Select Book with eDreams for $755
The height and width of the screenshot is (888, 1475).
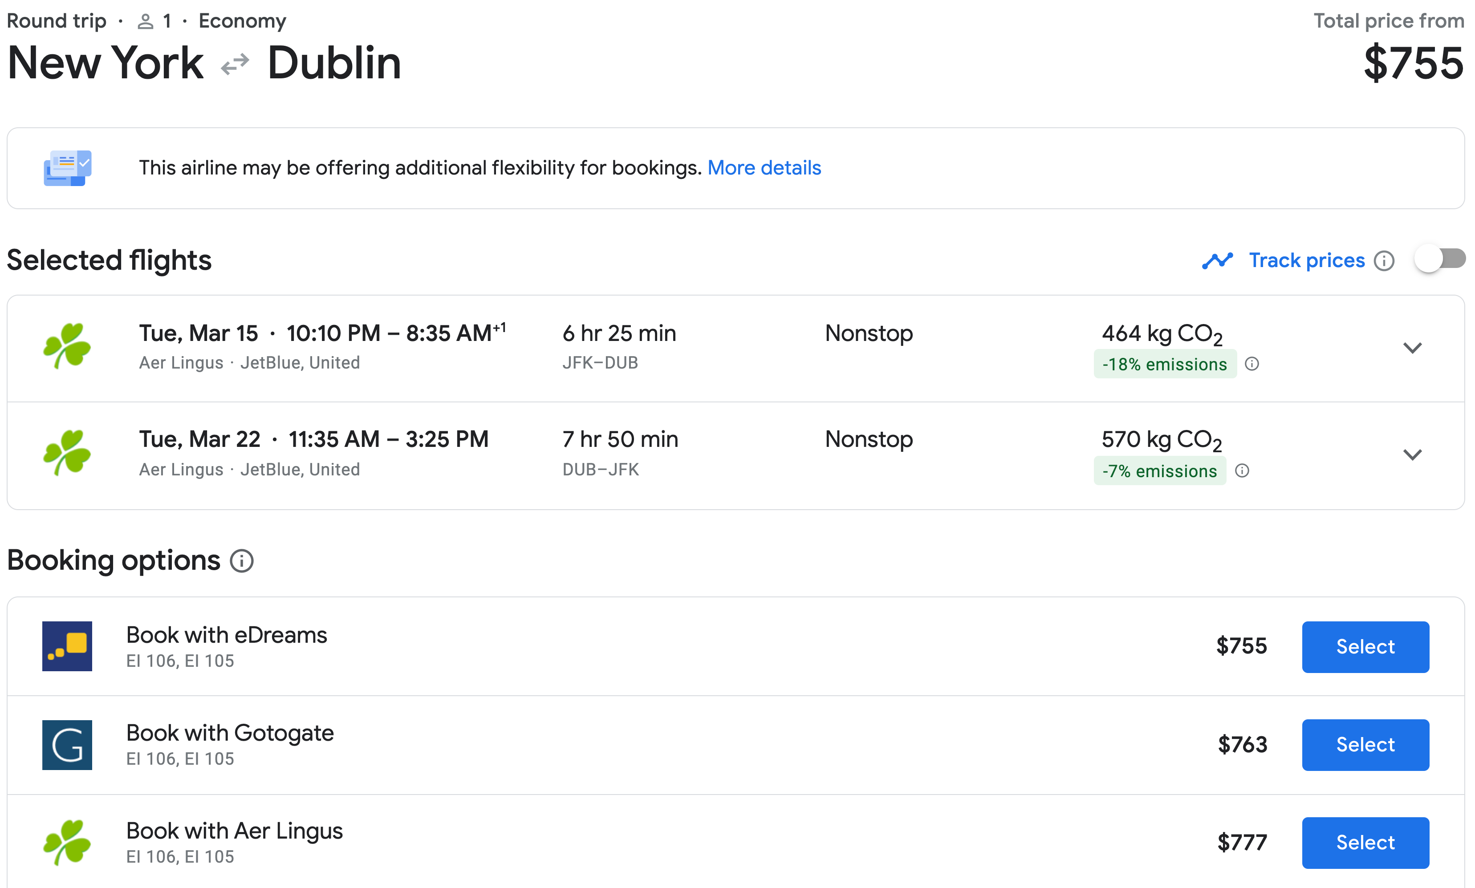(1366, 647)
